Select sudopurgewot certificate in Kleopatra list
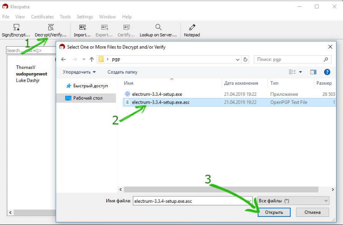 [x=31, y=74]
